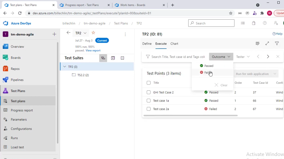Click the favorite star next to TP2
Screen dimensions: 284x159
point(93,33)
